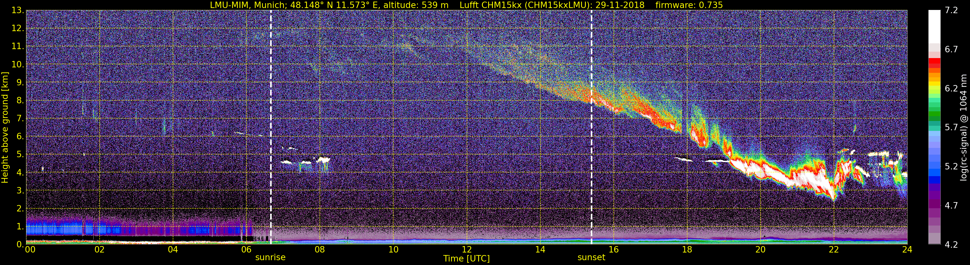Click the 16 tick on the time axis
Viewport: 970px width, 265px height.
point(613,250)
